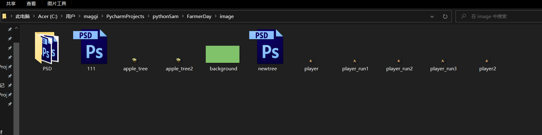
Task: Open the 查看 ribbon tab
Action: (31, 4)
